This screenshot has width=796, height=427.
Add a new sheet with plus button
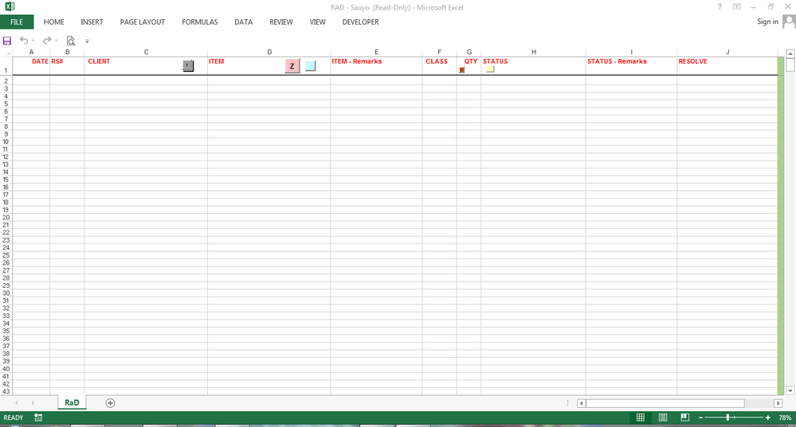(110, 403)
